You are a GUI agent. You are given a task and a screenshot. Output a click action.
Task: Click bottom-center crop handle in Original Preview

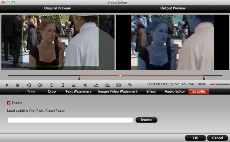click(60, 66)
